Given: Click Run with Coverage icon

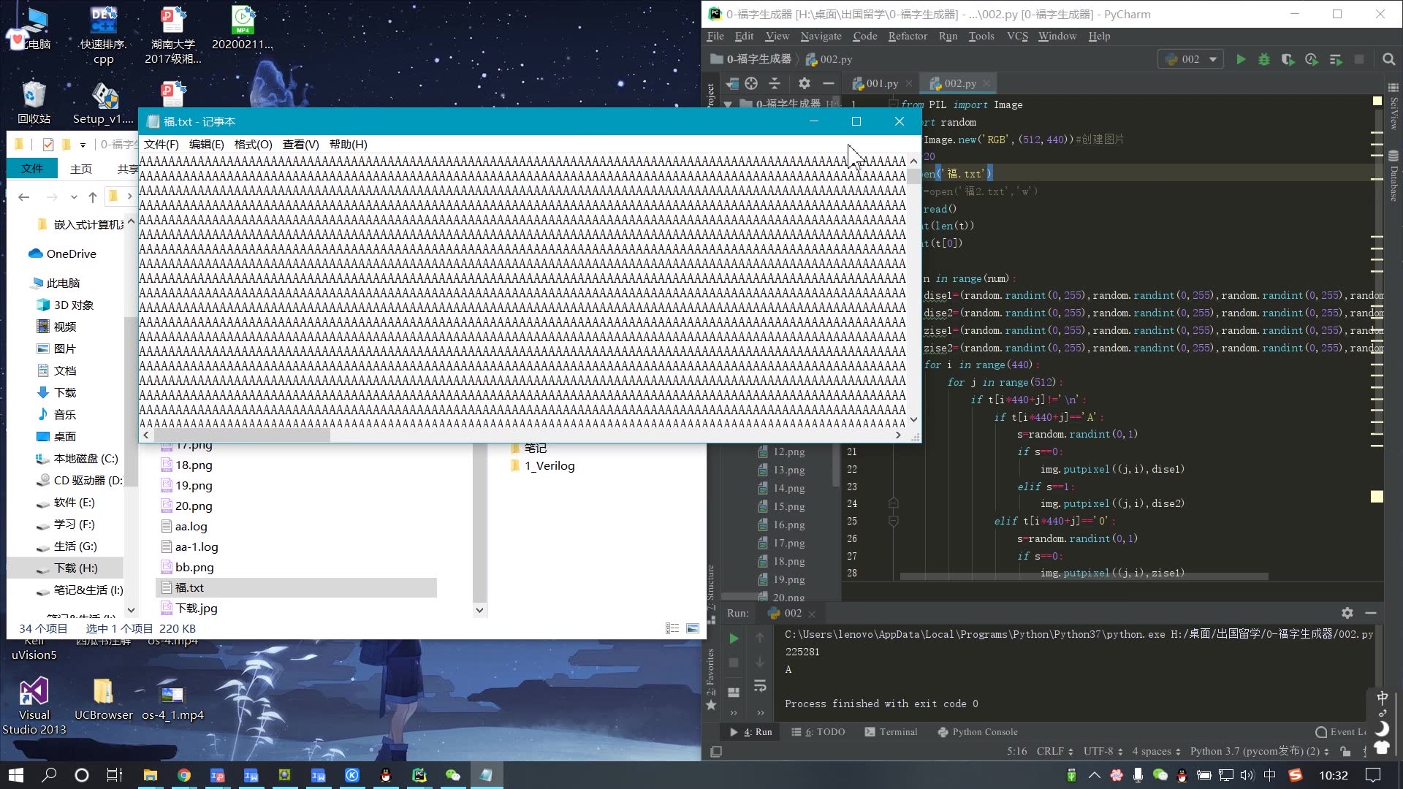Looking at the screenshot, I should (1288, 59).
